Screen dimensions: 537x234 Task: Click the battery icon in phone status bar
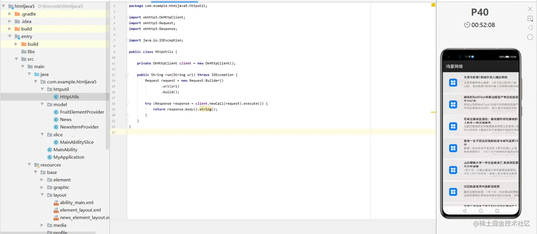(x=508, y=57)
